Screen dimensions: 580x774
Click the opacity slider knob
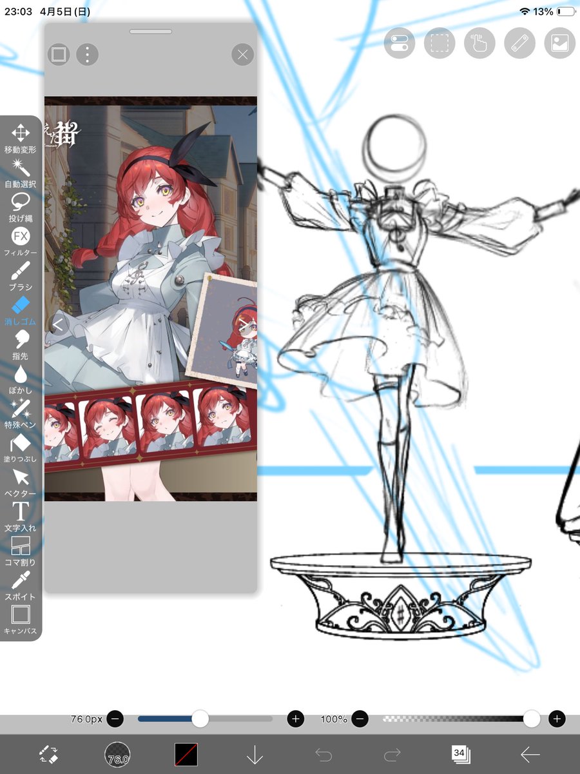click(x=532, y=719)
